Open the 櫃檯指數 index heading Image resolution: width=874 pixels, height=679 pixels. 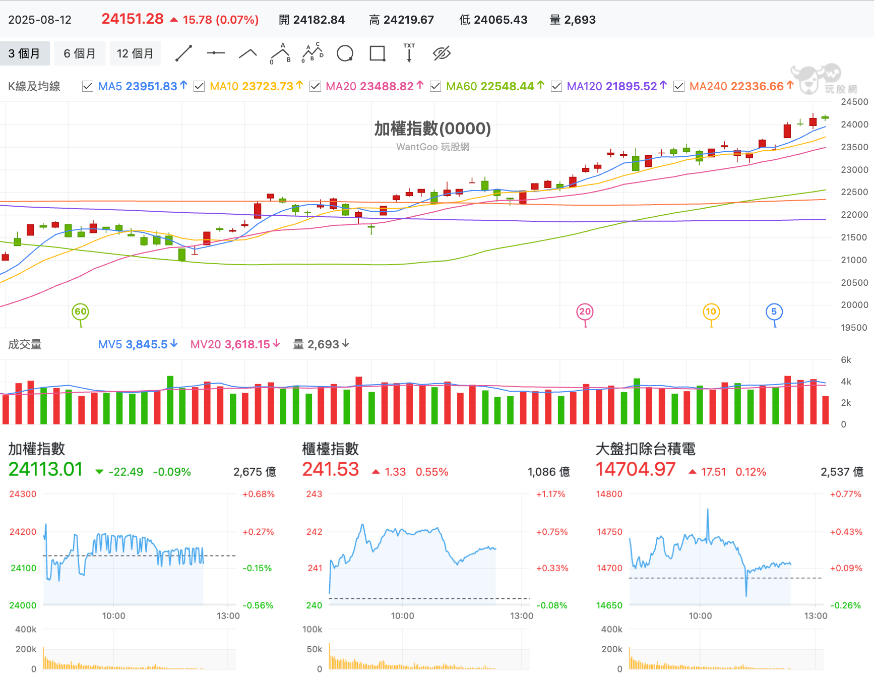(x=330, y=449)
